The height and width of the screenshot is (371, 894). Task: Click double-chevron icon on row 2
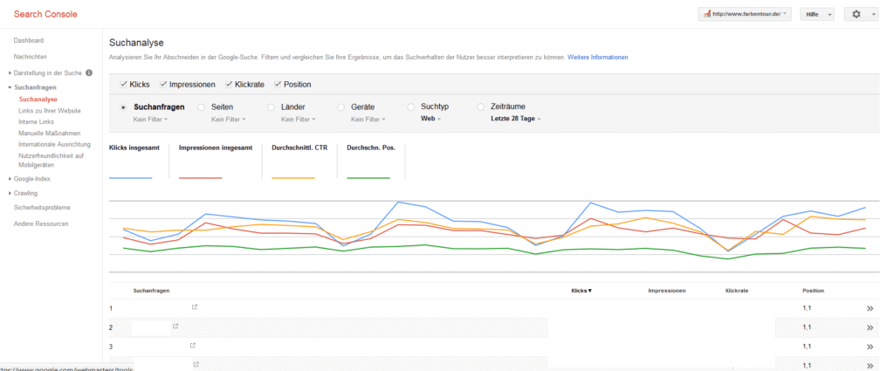[x=869, y=327]
